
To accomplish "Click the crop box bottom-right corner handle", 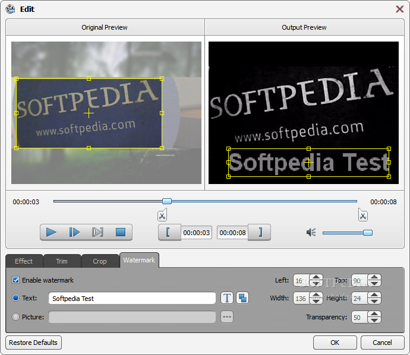I will pyautogui.click(x=162, y=148).
